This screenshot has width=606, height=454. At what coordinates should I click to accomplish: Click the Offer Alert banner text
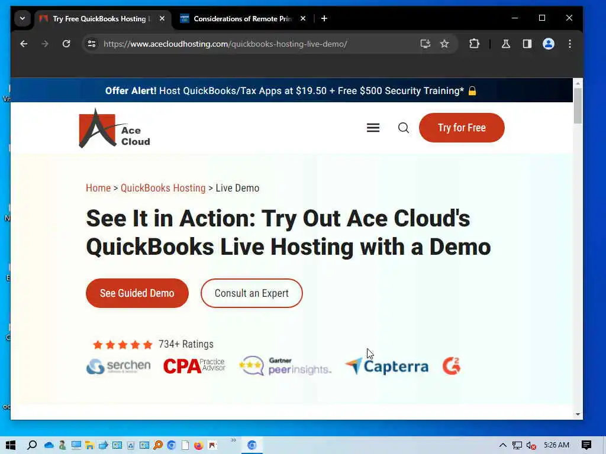click(291, 90)
